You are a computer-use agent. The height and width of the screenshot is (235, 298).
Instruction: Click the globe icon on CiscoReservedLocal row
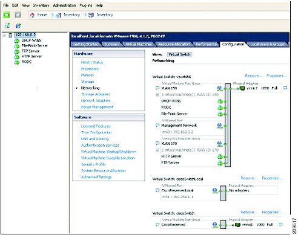pos(215,190)
